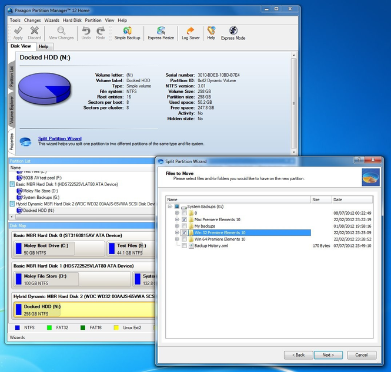Click the Undo arrow icon

[x=86, y=31]
